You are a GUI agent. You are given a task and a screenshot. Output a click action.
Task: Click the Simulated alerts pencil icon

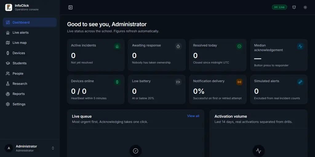[300, 82]
